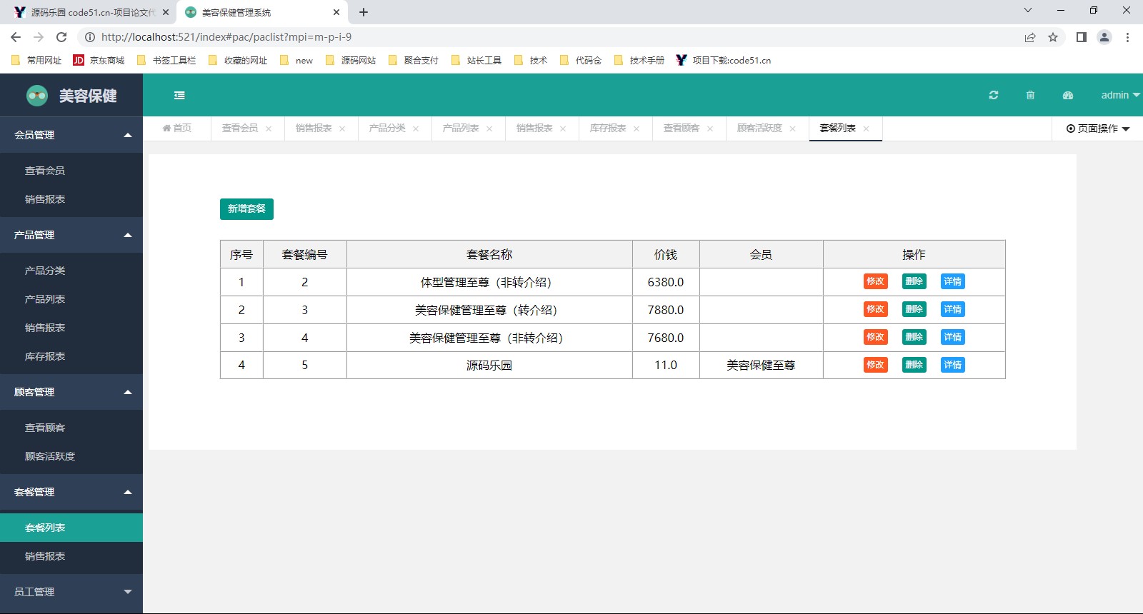
Task: Click 修改 for 体型管理至尊 row
Action: click(x=875, y=281)
